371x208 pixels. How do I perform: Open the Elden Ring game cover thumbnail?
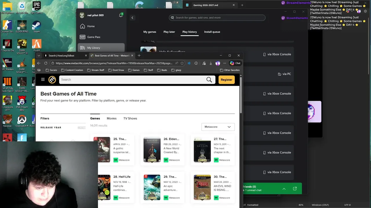pyautogui.click(x=152, y=150)
